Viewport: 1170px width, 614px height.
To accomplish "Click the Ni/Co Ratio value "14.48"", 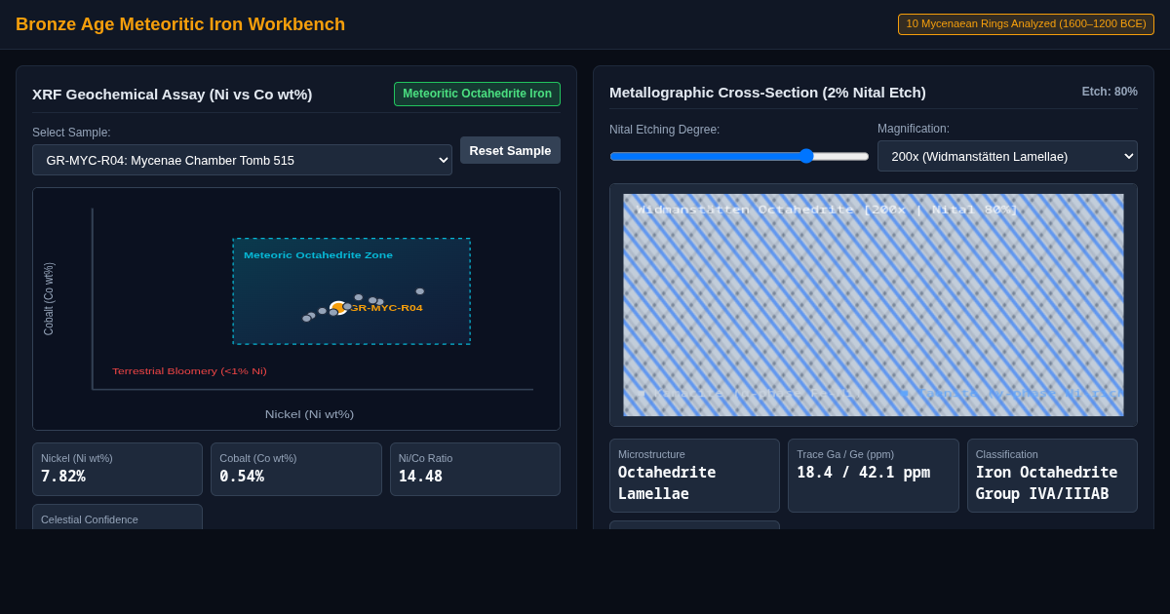I will click(x=420, y=477).
